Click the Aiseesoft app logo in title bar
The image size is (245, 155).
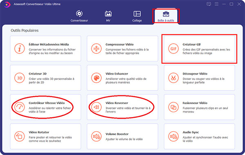coord(7,4)
